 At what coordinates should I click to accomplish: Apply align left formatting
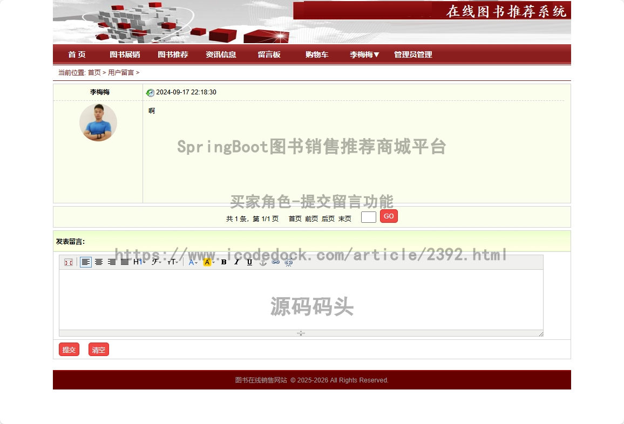point(86,262)
